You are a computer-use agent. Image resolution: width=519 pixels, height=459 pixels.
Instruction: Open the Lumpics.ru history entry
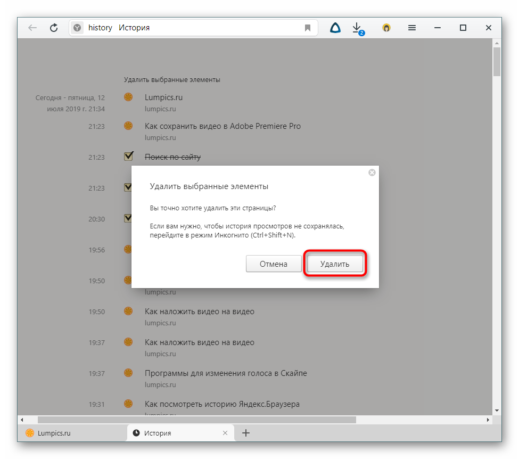tap(163, 97)
